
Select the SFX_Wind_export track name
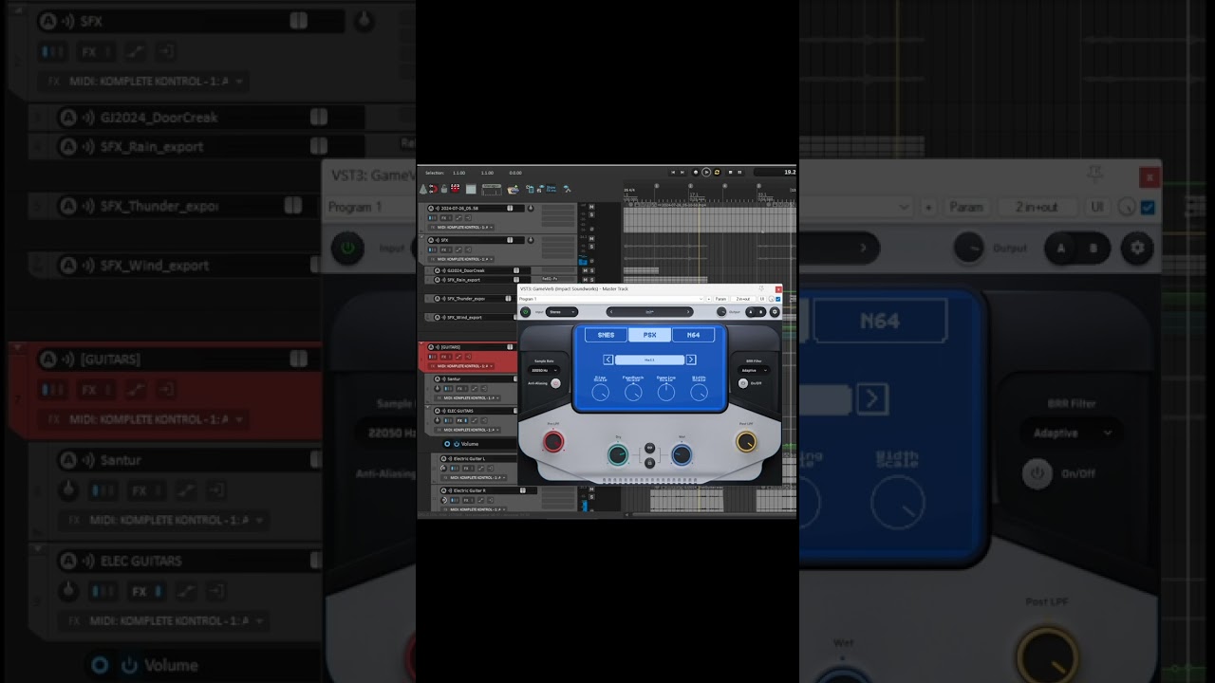[x=464, y=318]
